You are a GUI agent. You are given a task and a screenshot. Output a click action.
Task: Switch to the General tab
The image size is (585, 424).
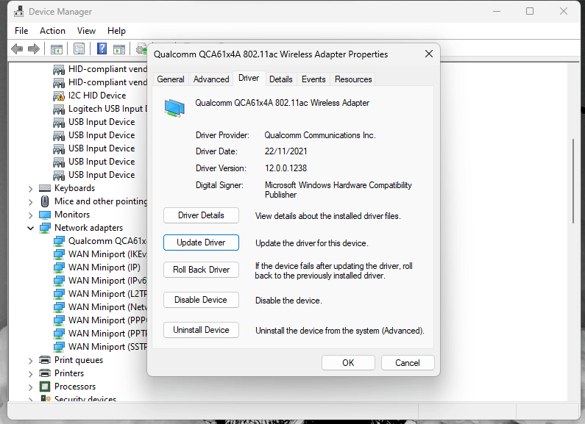[x=171, y=79]
